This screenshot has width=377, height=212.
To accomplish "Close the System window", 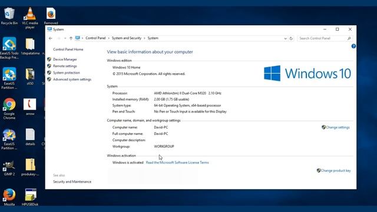I will [x=350, y=29].
